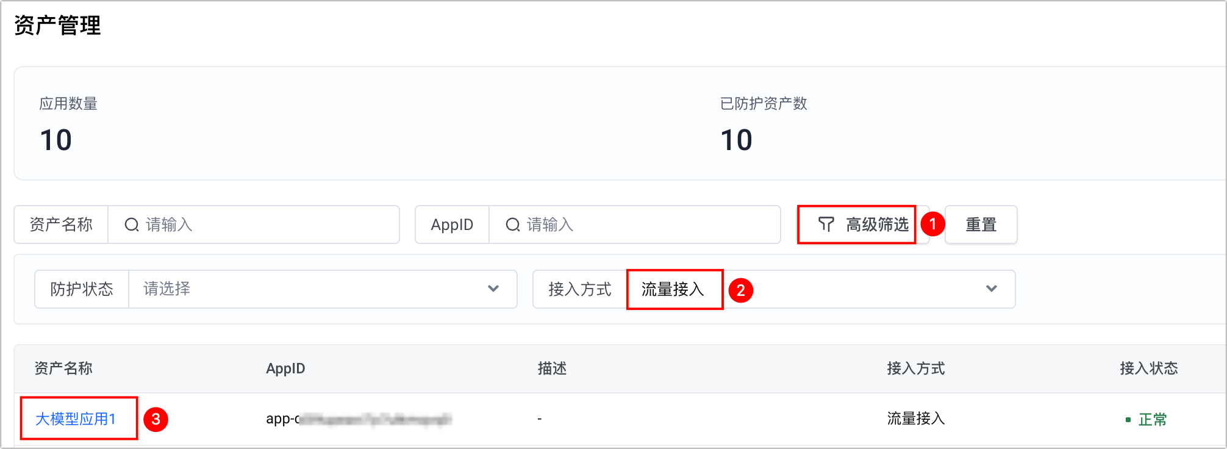Click the 接入方式 table column header
The width and height of the screenshot is (1227, 449).
[915, 368]
